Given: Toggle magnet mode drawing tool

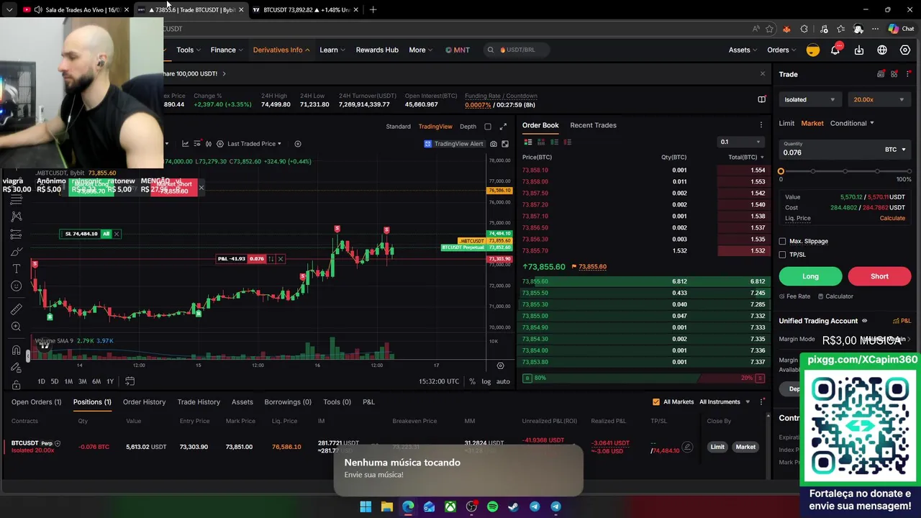Looking at the screenshot, I should coord(16,350).
